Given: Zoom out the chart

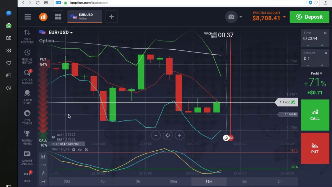Looking at the screenshot, I should [x=156, y=135].
